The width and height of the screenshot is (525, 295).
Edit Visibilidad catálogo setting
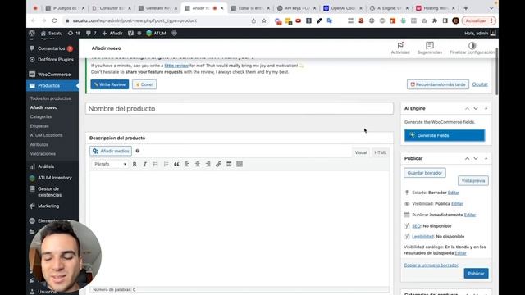point(460,253)
